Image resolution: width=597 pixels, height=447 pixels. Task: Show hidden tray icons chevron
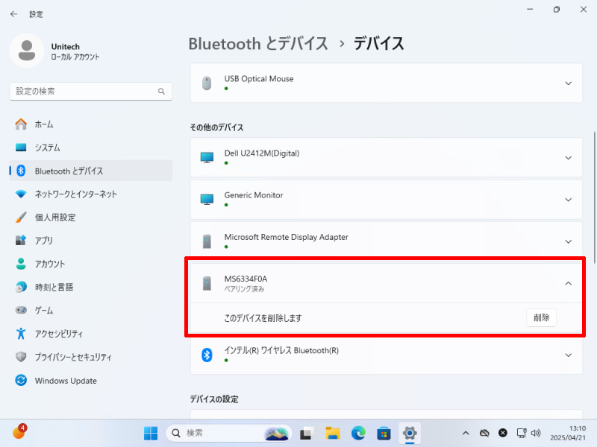point(466,433)
